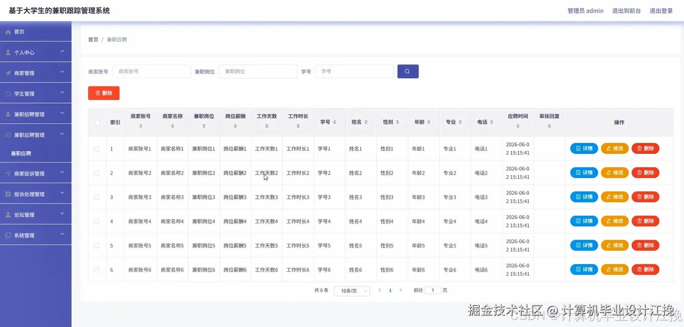The width and height of the screenshot is (684, 327).
Task: Expand the 系统管理 sidebar section
Action: pos(35,234)
